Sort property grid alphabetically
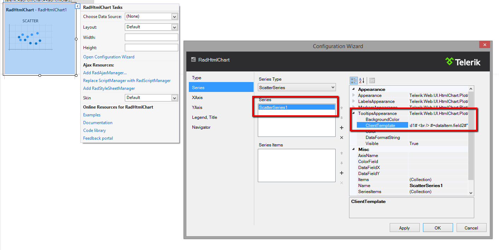This screenshot has height=250, width=499. tap(362, 80)
